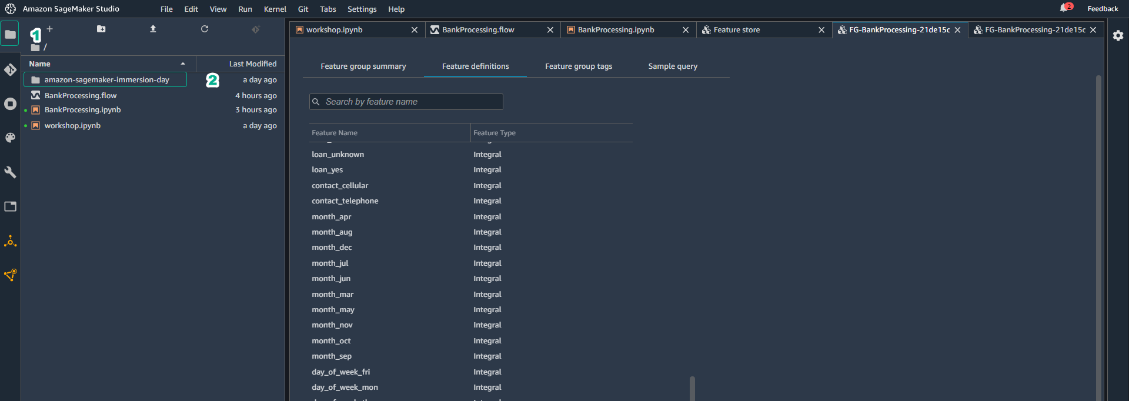
Task: Show the open tabs sidebar panel
Action: click(x=10, y=206)
